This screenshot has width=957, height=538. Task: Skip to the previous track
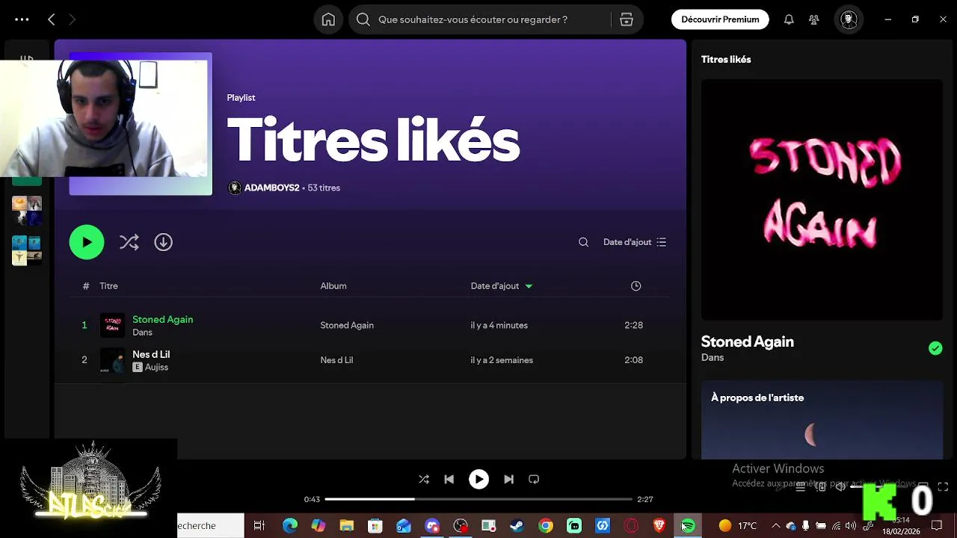tap(449, 479)
